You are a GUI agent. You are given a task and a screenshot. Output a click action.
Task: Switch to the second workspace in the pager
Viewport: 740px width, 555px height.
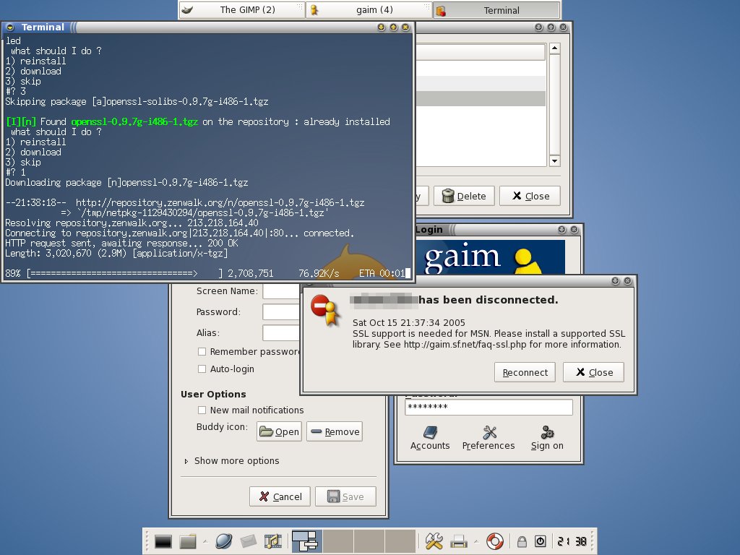tap(338, 541)
